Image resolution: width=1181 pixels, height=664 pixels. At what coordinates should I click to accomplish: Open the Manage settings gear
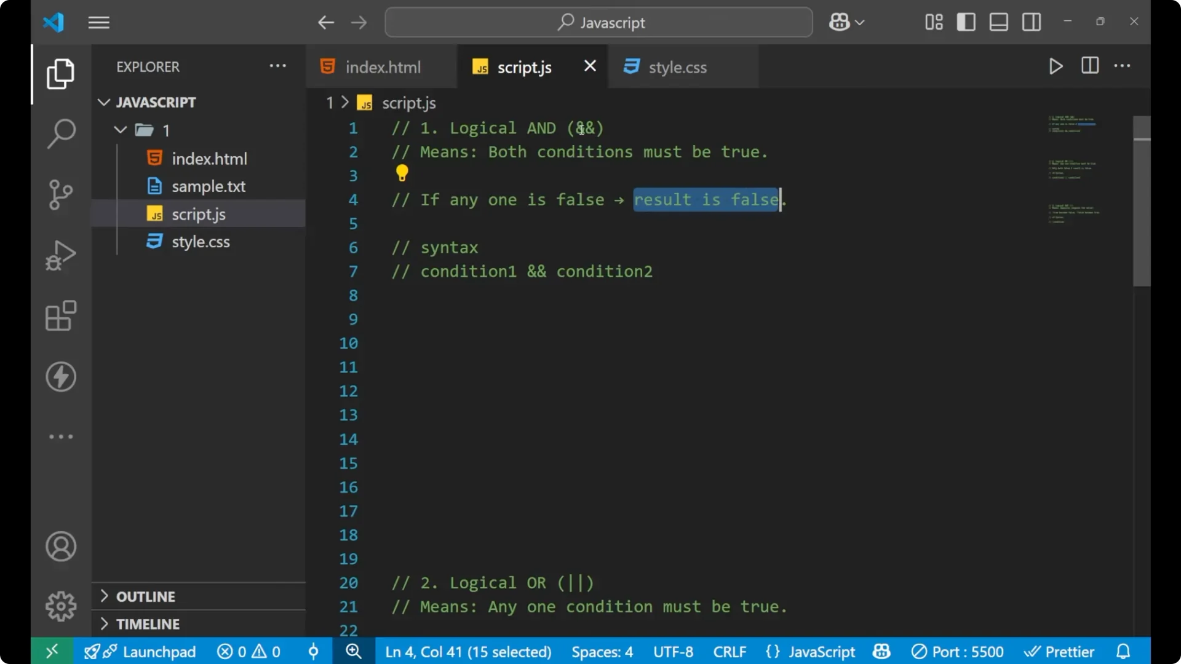60,606
